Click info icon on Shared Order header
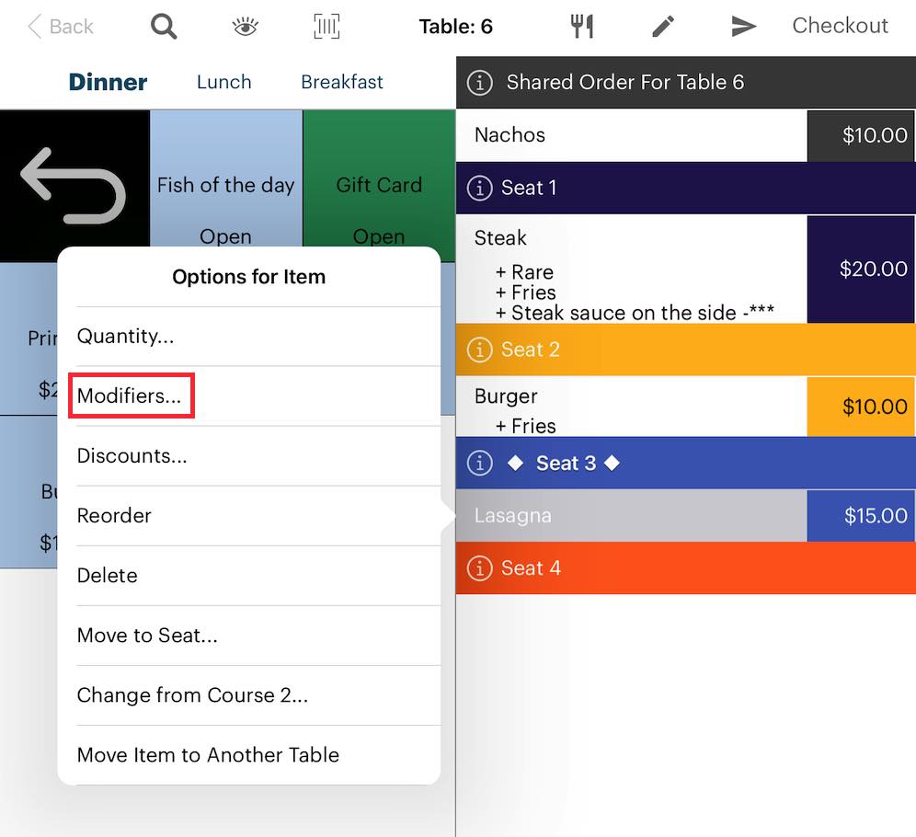916x837 pixels. (479, 83)
